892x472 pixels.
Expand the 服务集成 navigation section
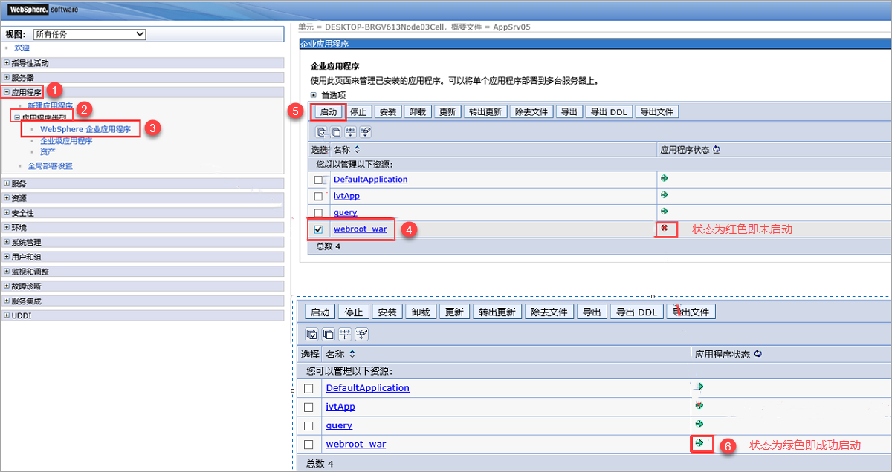pos(7,301)
